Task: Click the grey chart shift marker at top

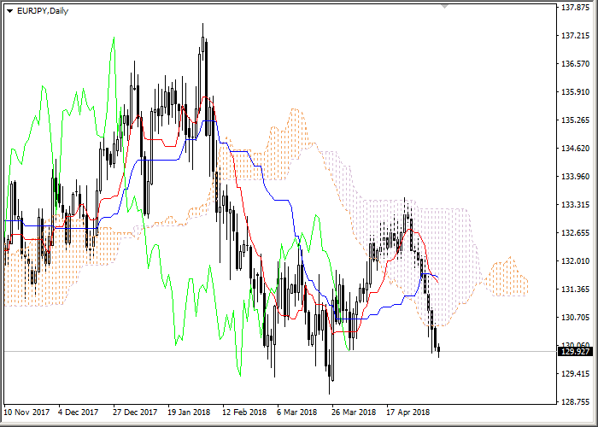Action: click(x=444, y=7)
